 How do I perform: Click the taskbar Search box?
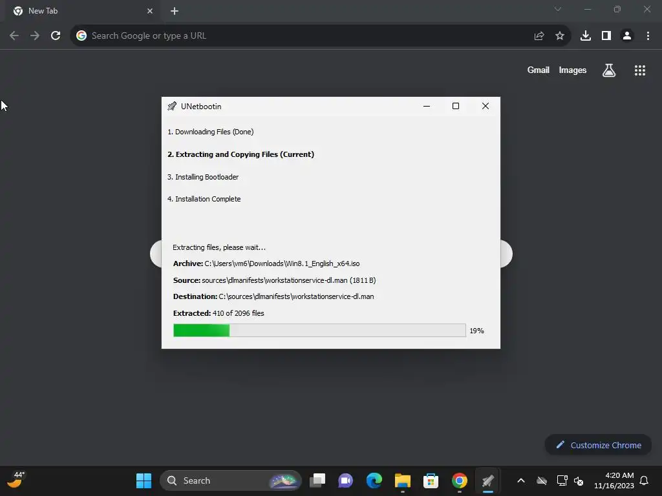tap(231, 480)
